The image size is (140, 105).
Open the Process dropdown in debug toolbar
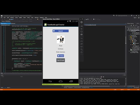point(13,21)
